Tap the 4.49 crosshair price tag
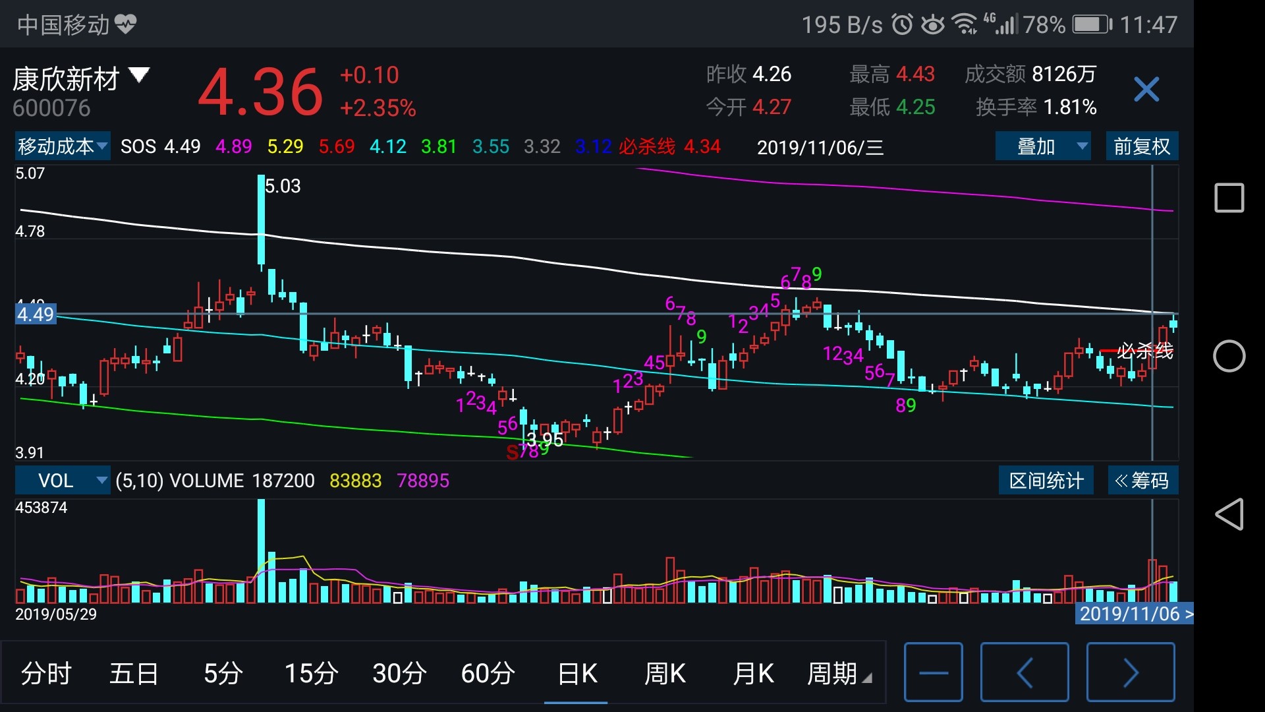 click(x=36, y=314)
